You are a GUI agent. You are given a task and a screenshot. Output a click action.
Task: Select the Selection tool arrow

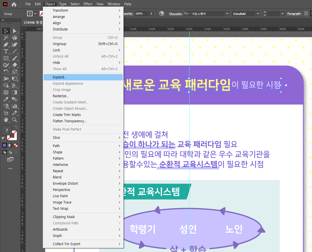(x=6, y=31)
